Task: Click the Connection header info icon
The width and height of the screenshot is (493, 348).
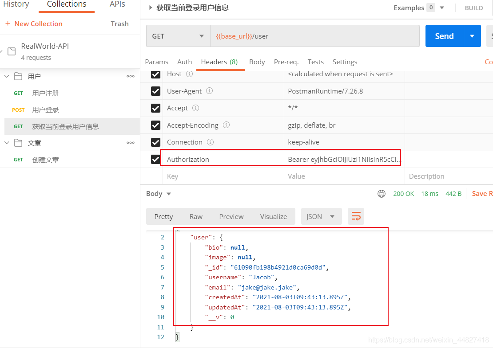Action: [x=211, y=142]
